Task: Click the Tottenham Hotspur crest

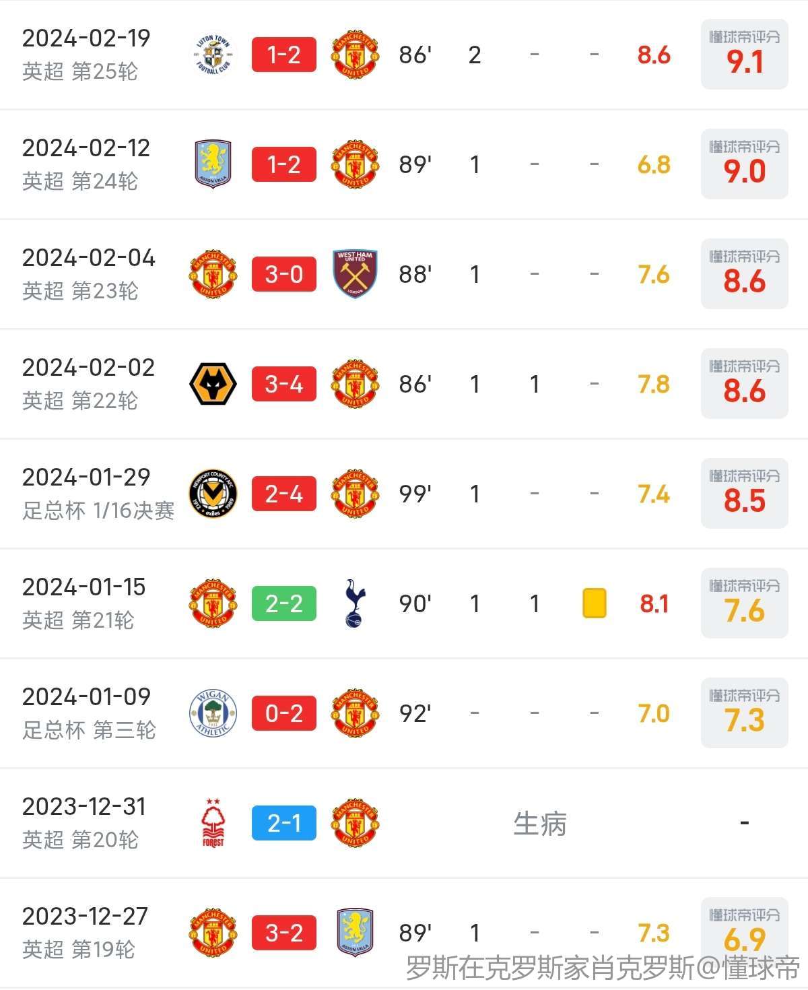Action: [356, 603]
